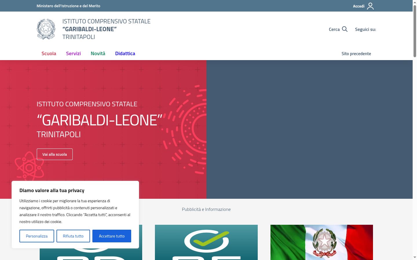Click the school name title in header
Image resolution: width=417 pixels, height=260 pixels.
[107, 29]
